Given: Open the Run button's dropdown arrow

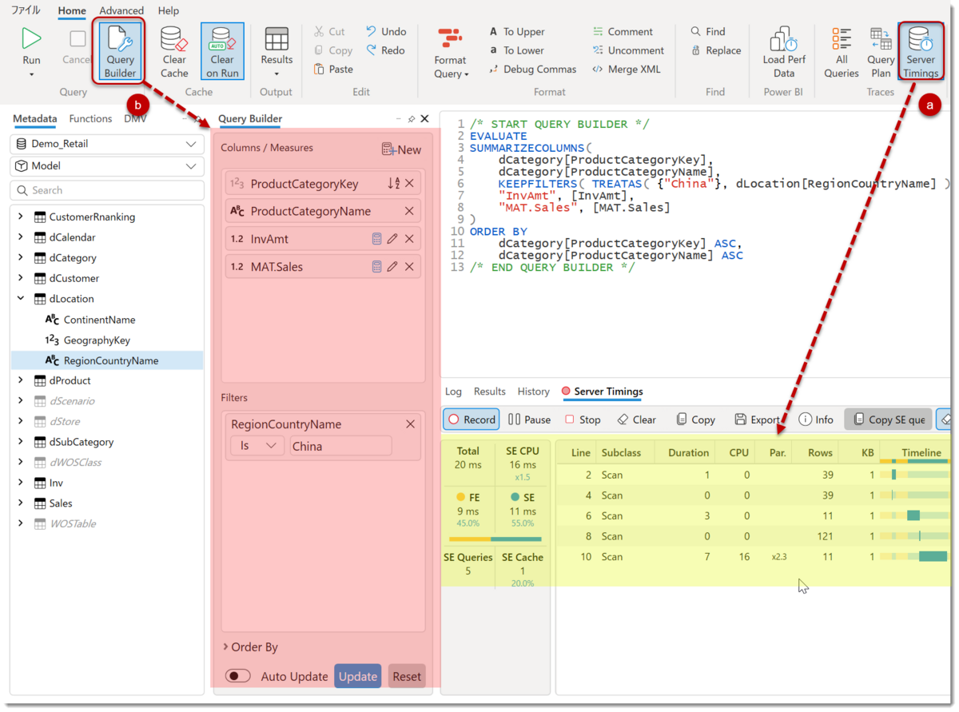Looking at the screenshot, I should pyautogui.click(x=31, y=74).
